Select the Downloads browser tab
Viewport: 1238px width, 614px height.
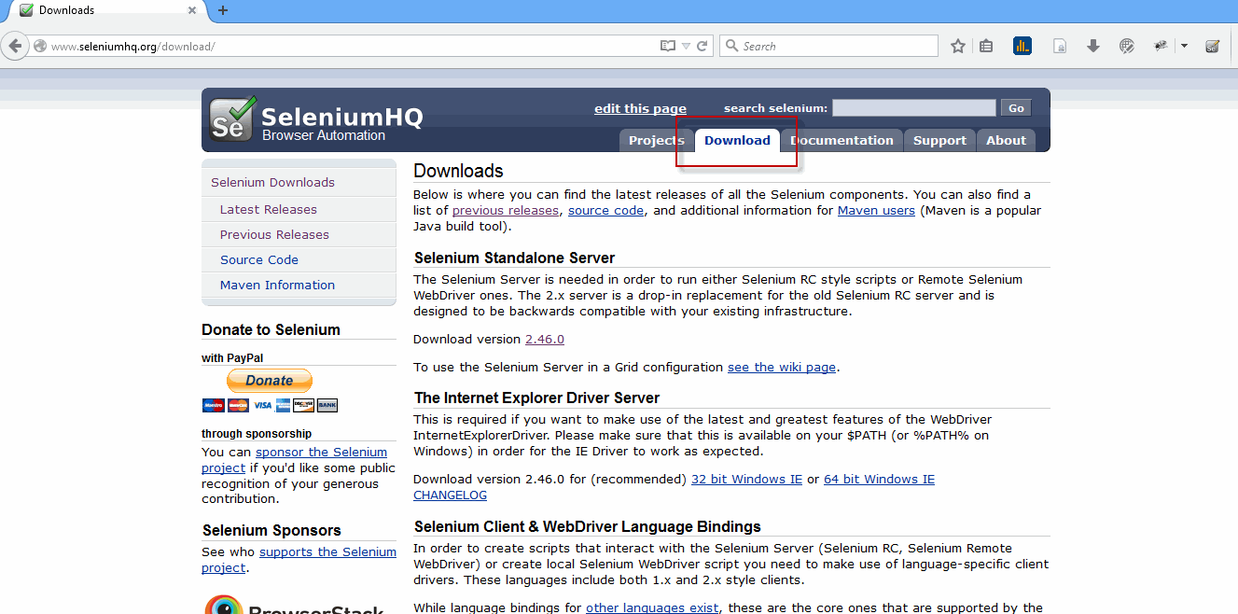(108, 10)
